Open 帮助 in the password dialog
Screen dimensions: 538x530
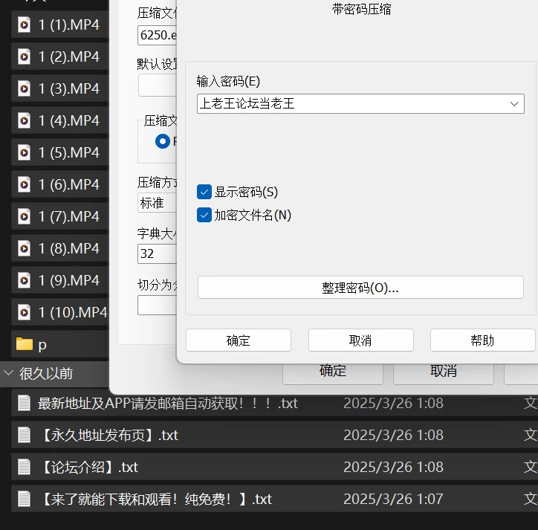(483, 340)
